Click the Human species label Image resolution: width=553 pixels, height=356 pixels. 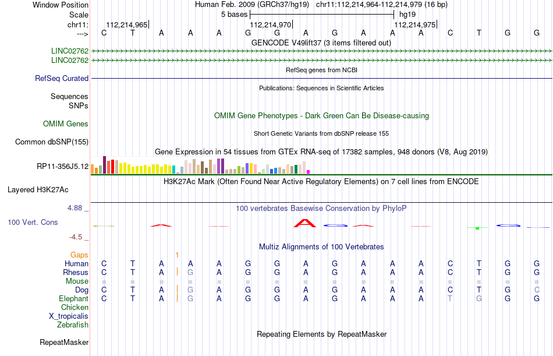[76, 264]
